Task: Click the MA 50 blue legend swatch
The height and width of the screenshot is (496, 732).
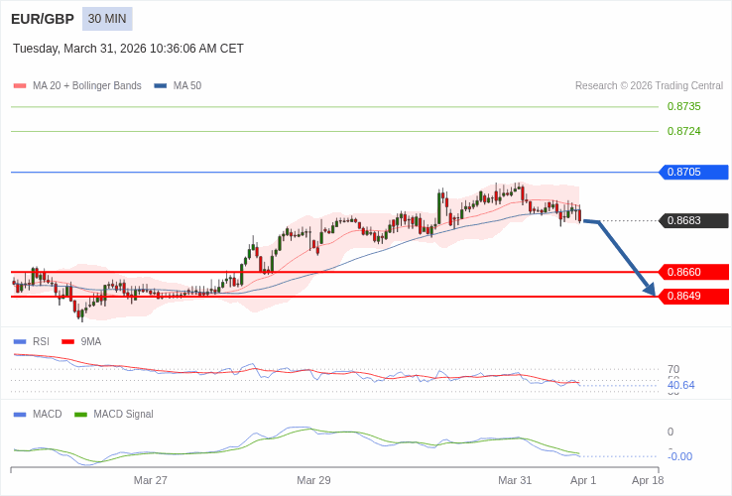Action: pyautogui.click(x=161, y=86)
